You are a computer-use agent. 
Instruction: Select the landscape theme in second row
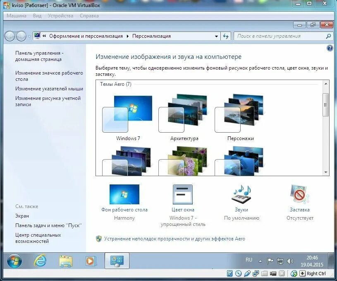[127, 161]
